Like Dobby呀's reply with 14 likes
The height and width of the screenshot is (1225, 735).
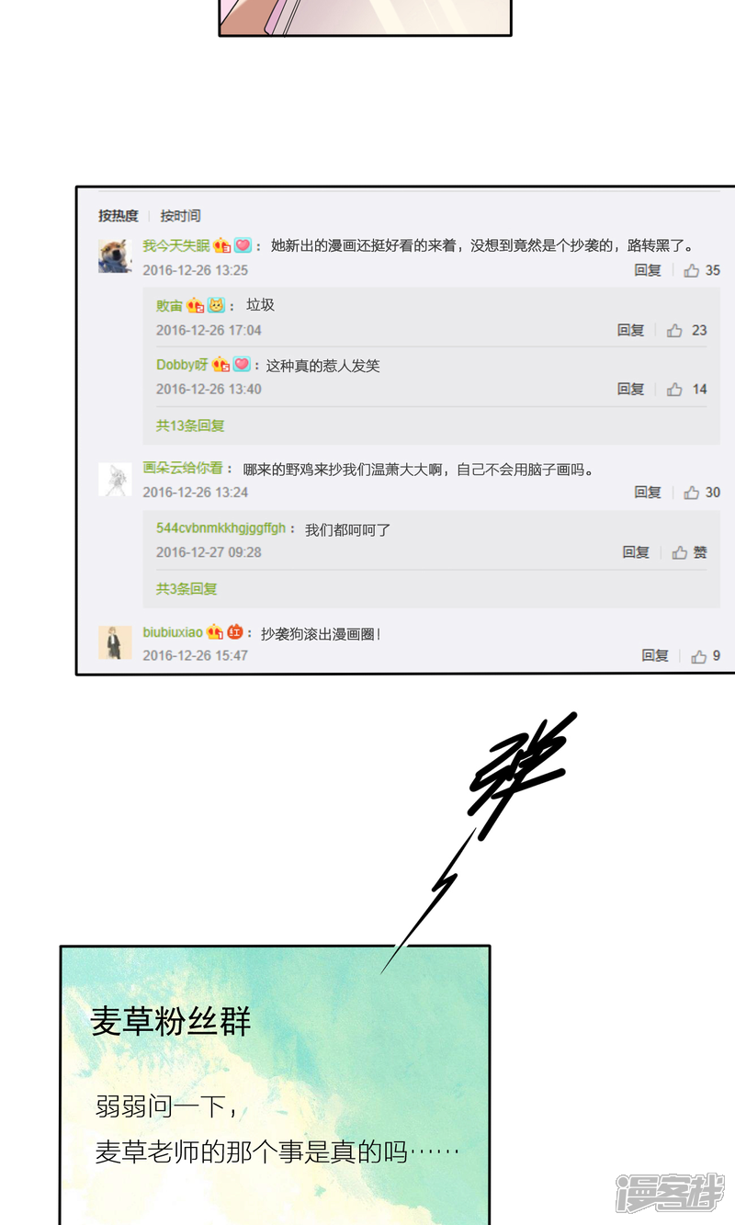(675, 390)
